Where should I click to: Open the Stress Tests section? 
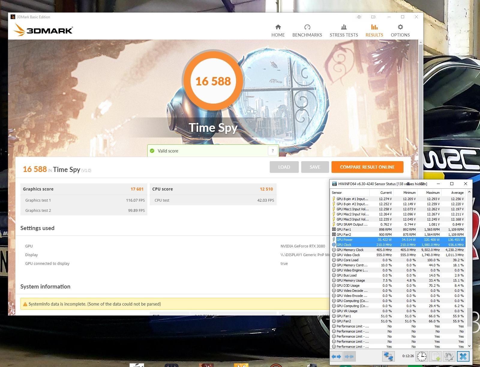pyautogui.click(x=344, y=31)
